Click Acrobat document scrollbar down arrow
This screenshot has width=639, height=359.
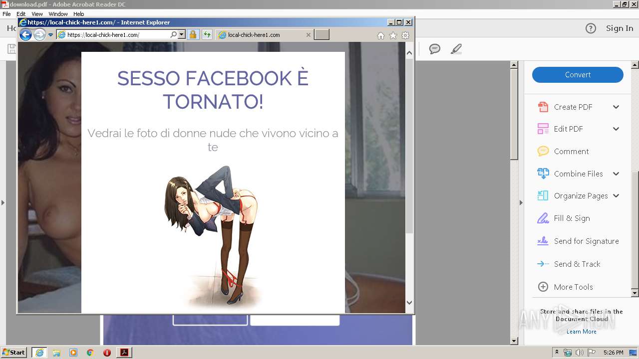pyautogui.click(x=514, y=341)
